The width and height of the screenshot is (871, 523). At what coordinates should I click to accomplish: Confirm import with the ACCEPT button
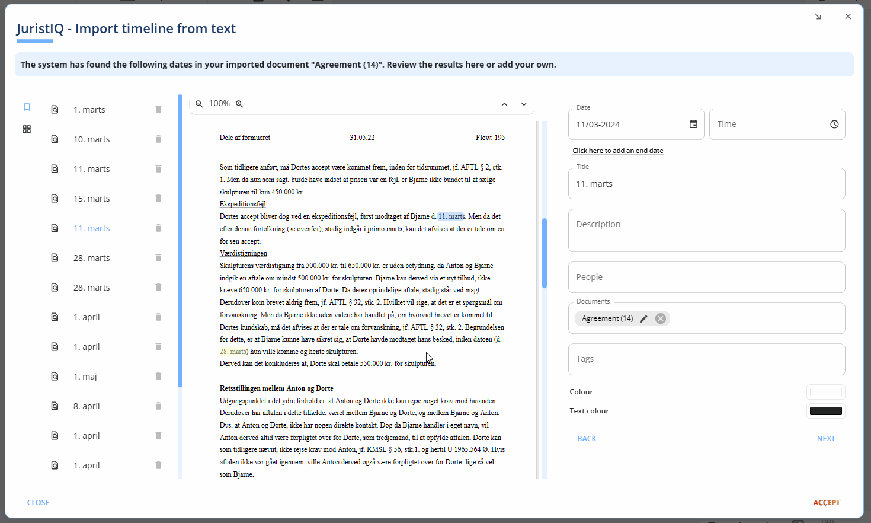[x=827, y=503]
